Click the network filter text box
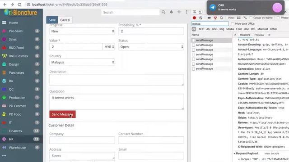The height and width of the screenshot is (162, 289). (x=210, y=24)
